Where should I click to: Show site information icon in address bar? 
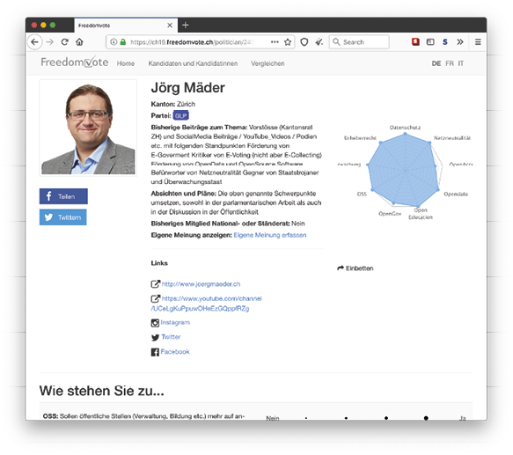coord(114,42)
